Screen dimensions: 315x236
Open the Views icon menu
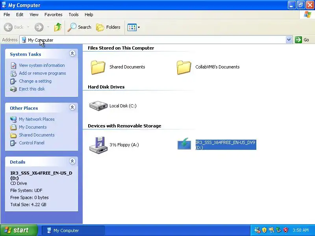(133, 27)
